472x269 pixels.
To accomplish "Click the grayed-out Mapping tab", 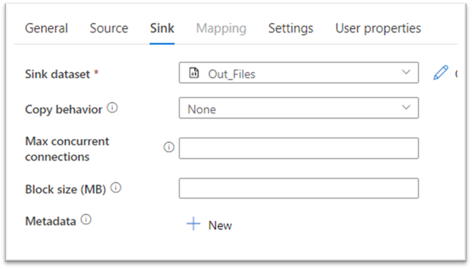I will click(x=221, y=28).
